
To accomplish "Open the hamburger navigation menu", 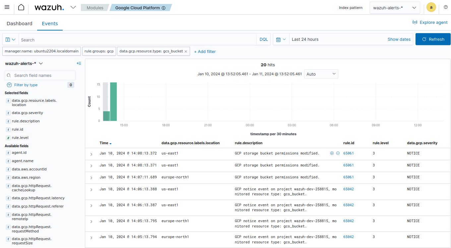I will (x=7, y=7).
